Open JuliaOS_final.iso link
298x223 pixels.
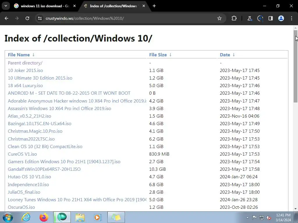click(x=24, y=192)
